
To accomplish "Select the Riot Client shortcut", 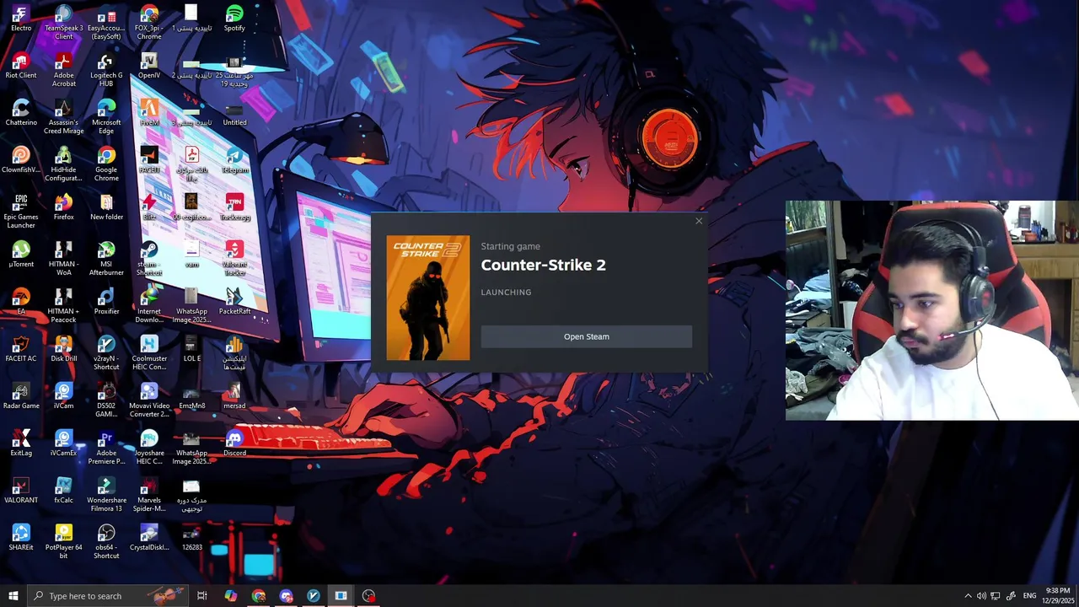I will point(21,66).
